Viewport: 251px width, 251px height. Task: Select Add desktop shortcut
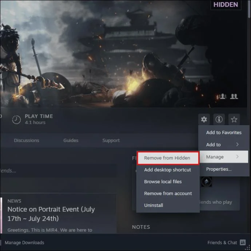(168, 170)
